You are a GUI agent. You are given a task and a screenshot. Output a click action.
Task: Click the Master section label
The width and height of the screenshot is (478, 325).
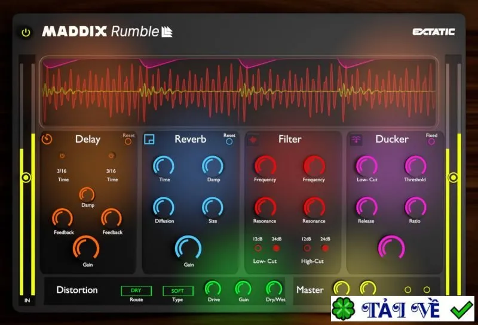point(310,290)
